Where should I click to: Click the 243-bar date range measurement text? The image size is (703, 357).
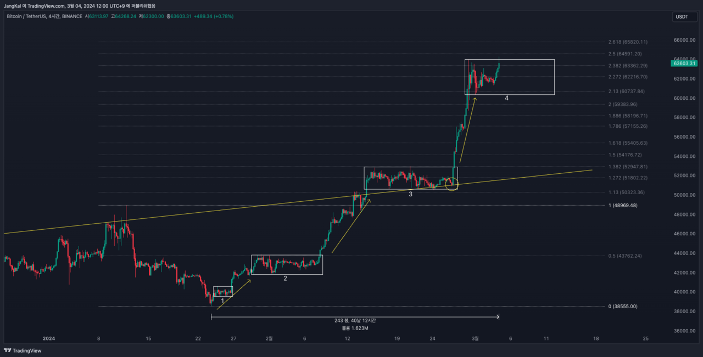(x=354, y=321)
